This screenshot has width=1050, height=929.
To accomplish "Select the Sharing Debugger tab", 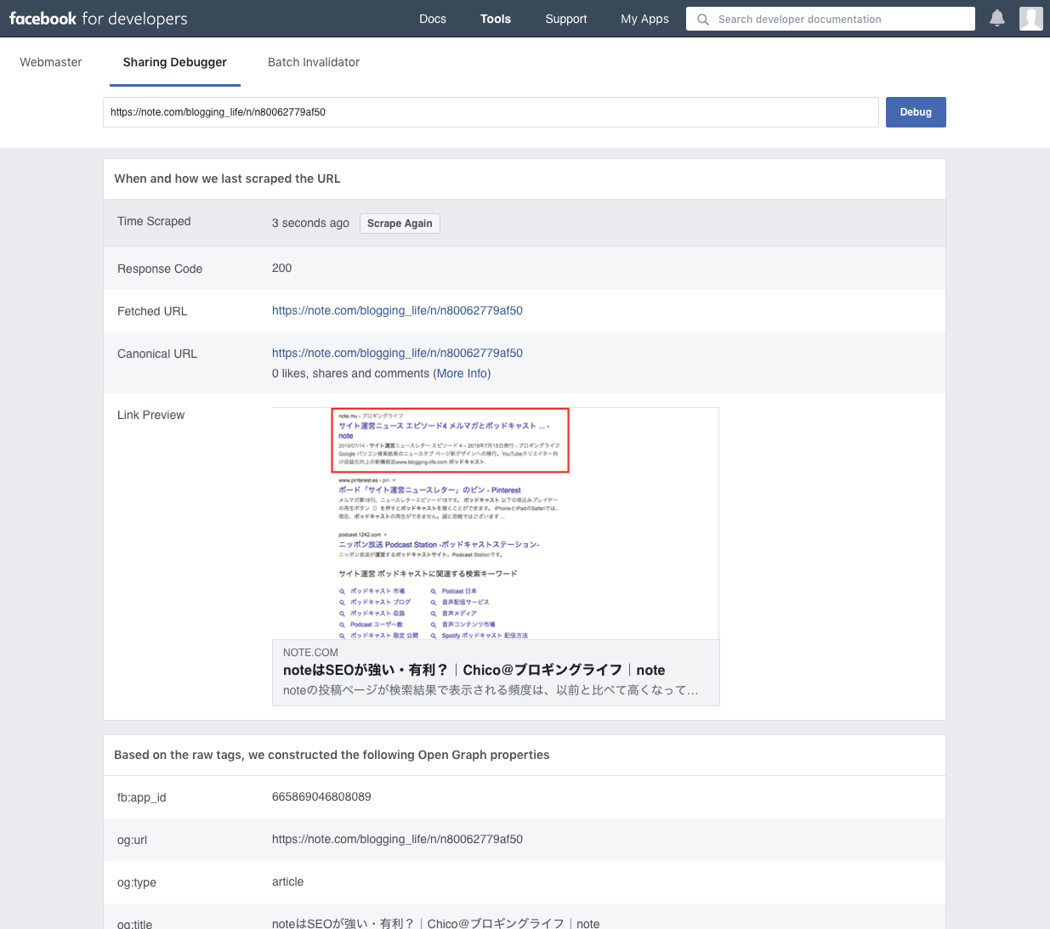I will (175, 62).
